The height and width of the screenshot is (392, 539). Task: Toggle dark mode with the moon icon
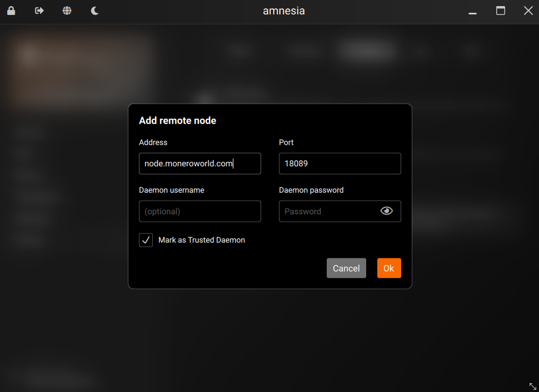[95, 11]
